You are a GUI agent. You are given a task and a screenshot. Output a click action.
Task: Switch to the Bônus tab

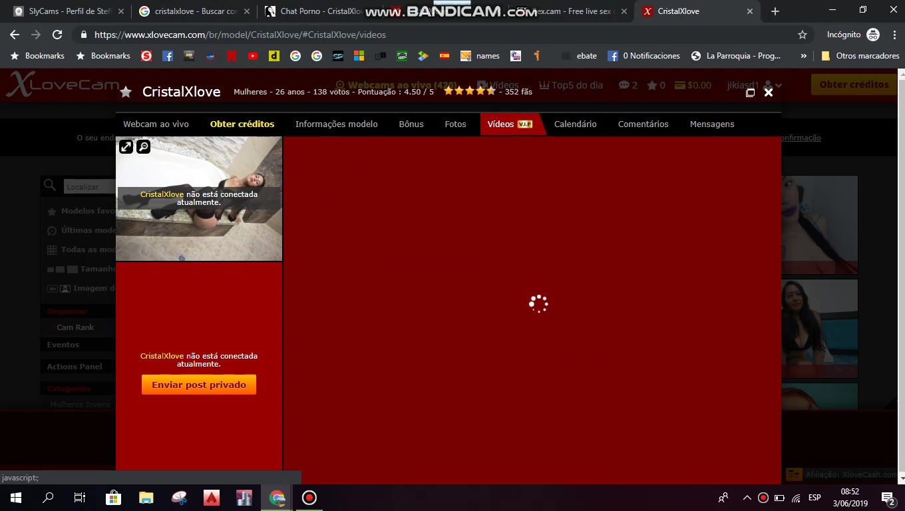[411, 124]
